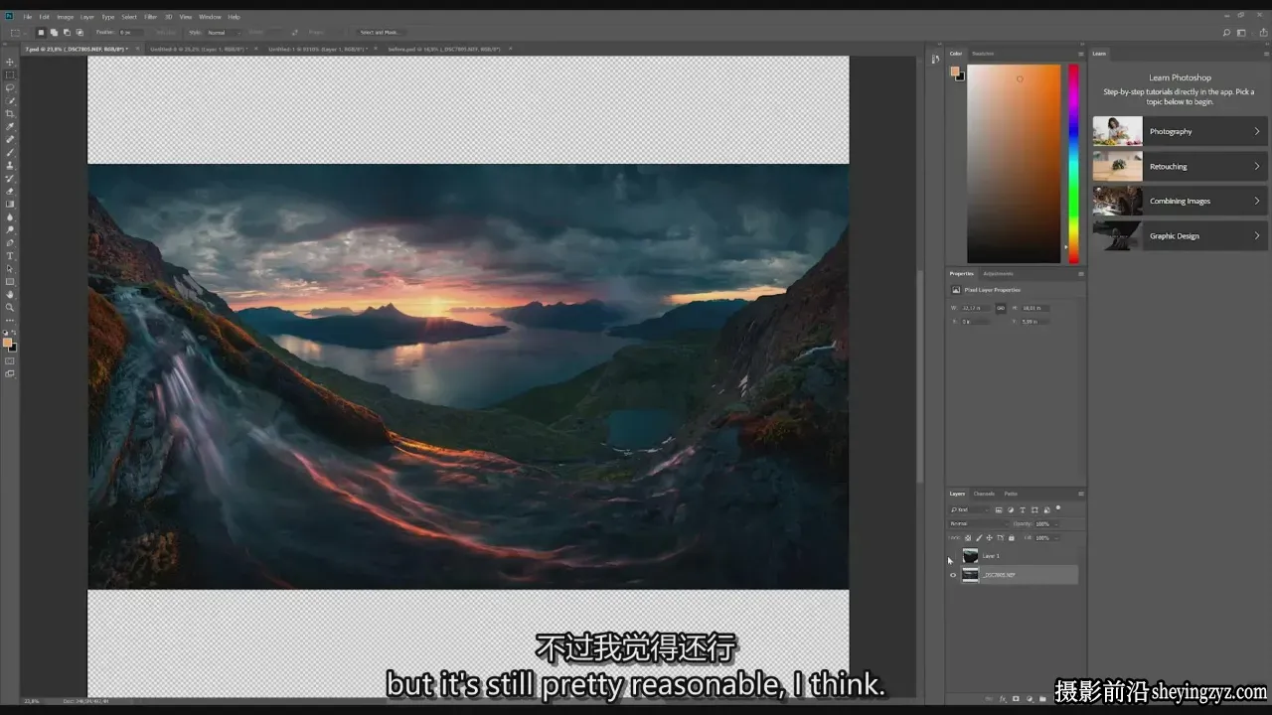The image size is (1272, 715).
Task: Select the Dodge tool
Action: (10, 229)
